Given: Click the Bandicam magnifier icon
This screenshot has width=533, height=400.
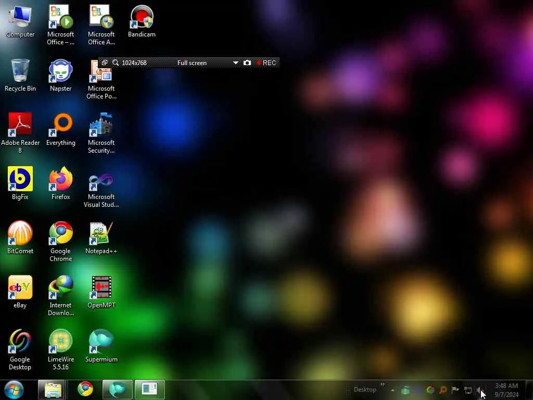Looking at the screenshot, I should (x=116, y=63).
